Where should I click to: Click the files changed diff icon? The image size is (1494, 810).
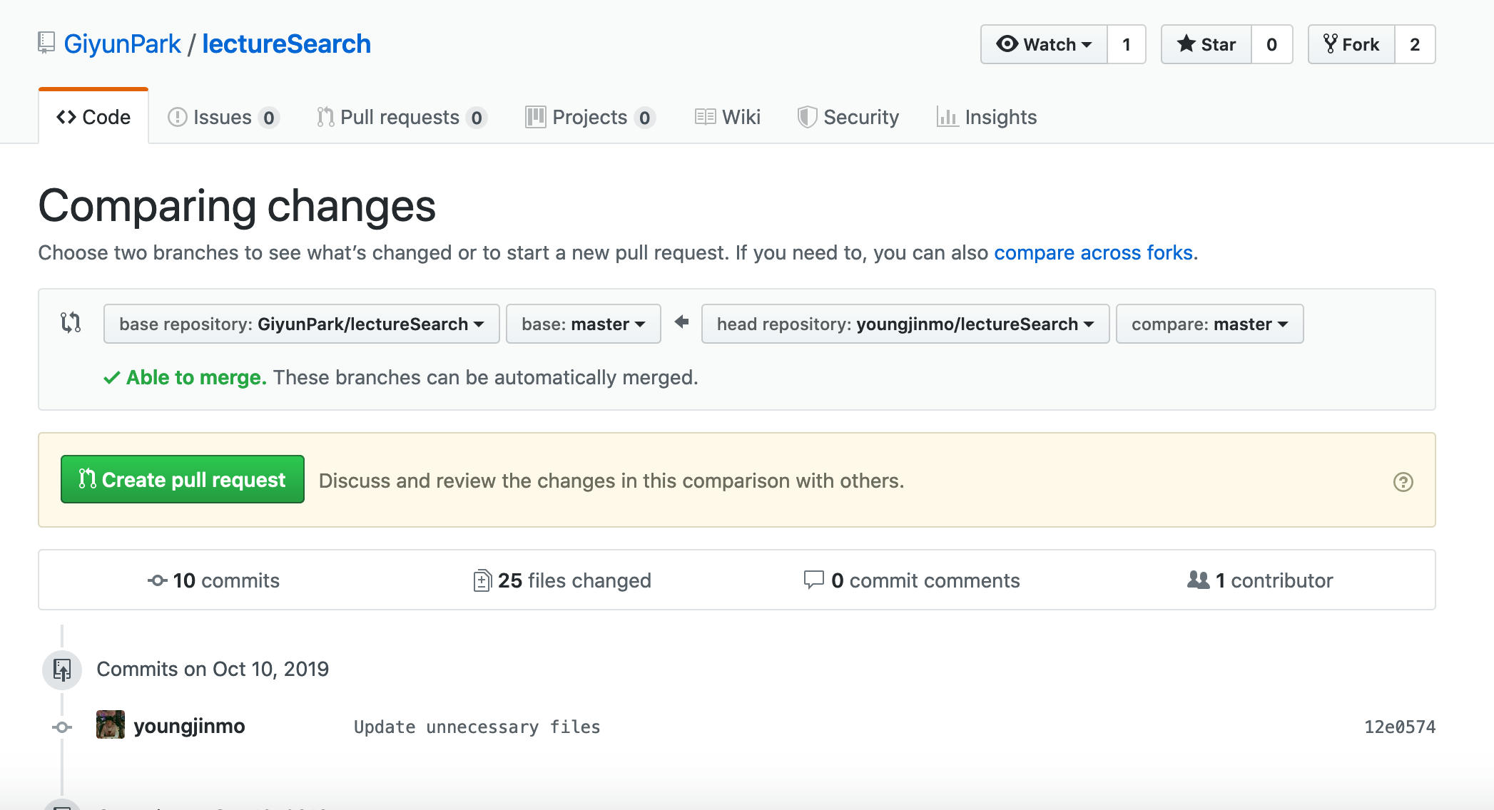point(482,580)
